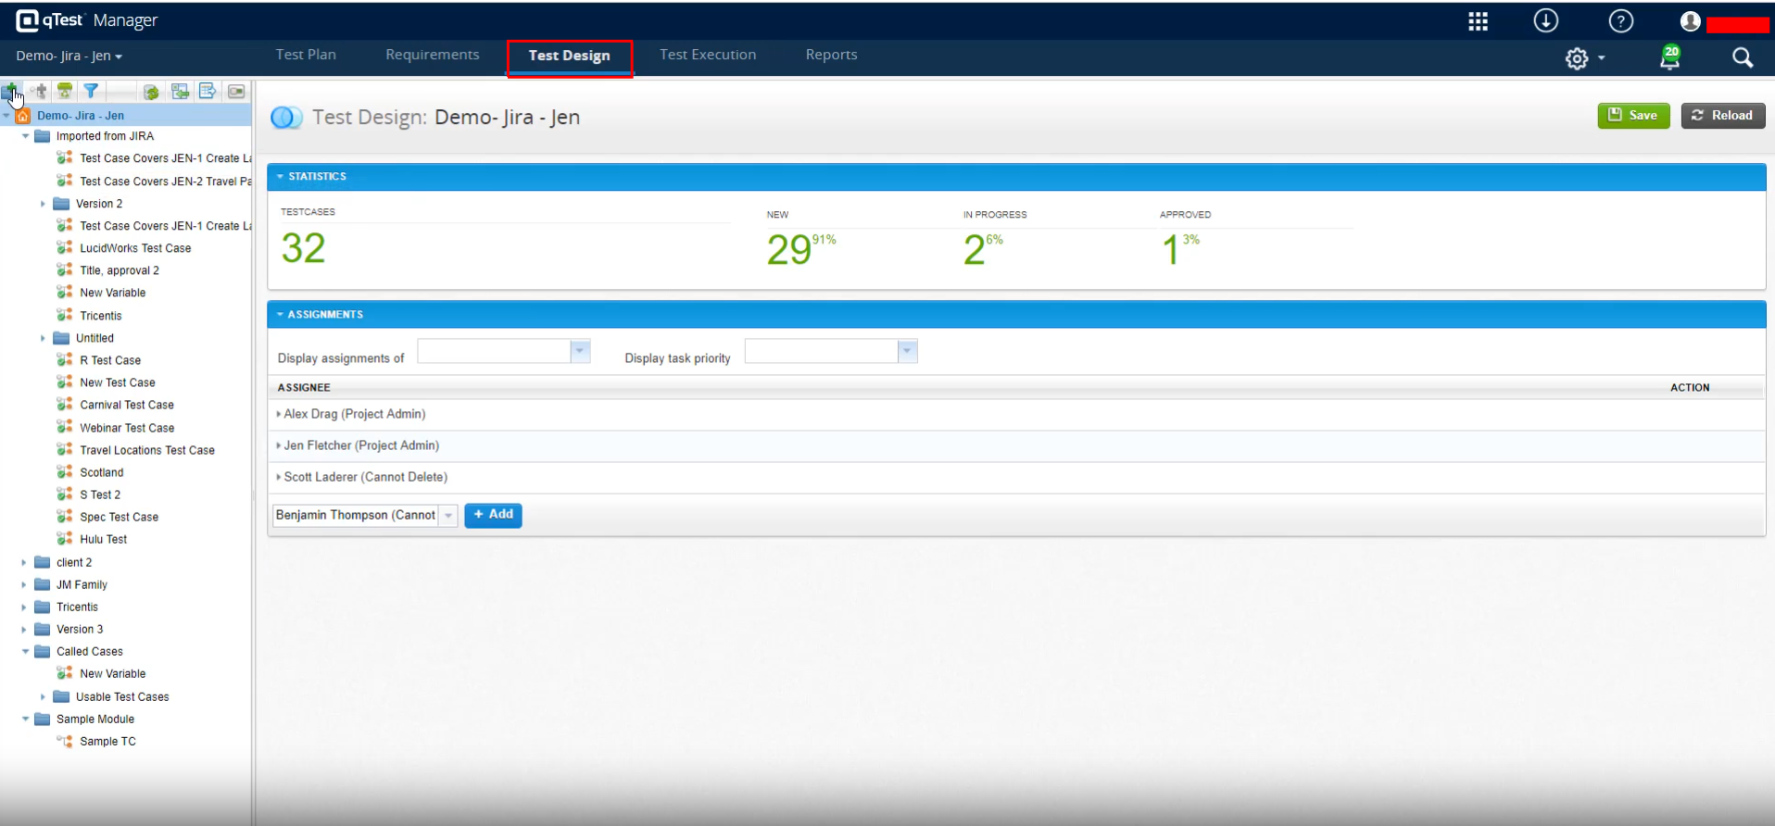This screenshot has height=826, width=1775.
Task: Click the database refresh icon in tree toolbar
Action: pos(151,92)
